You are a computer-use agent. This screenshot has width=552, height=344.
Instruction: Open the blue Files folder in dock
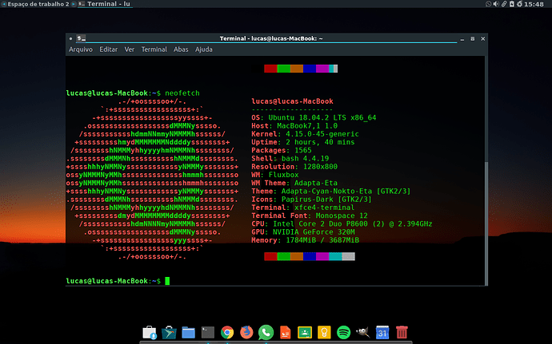tap(188, 332)
